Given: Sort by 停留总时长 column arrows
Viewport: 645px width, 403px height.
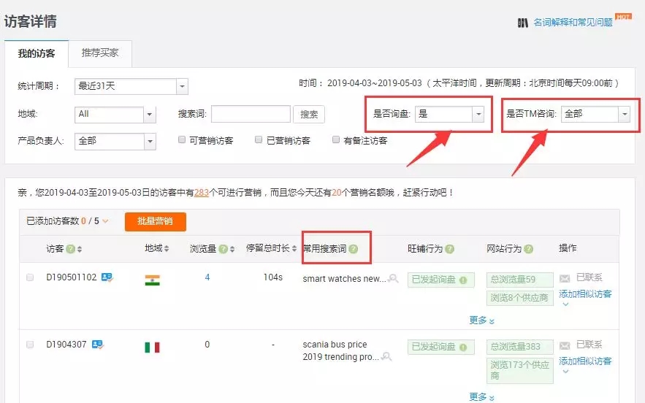Looking at the screenshot, I should click(x=294, y=248).
